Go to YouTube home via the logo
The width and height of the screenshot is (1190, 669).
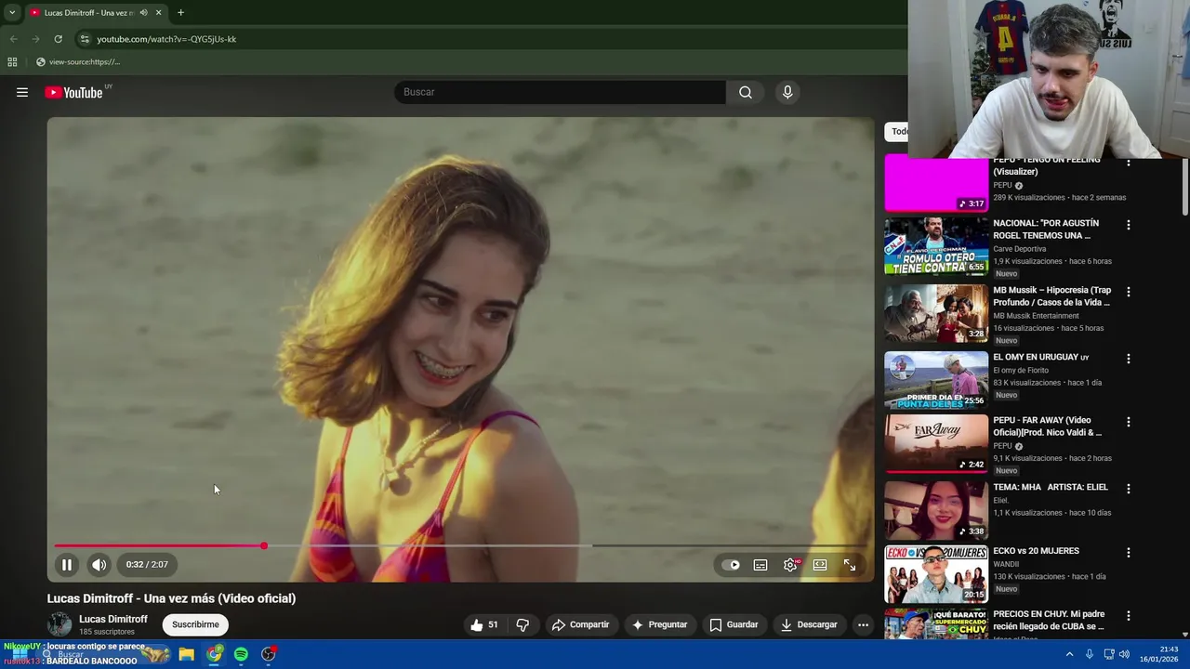(x=73, y=92)
